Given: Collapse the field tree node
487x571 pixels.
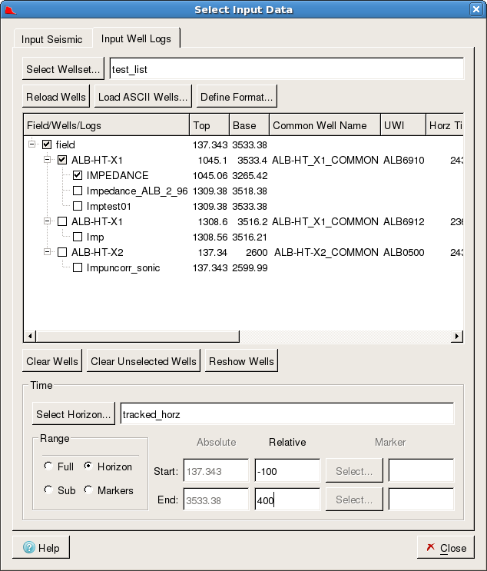Looking at the screenshot, I should 31,144.
